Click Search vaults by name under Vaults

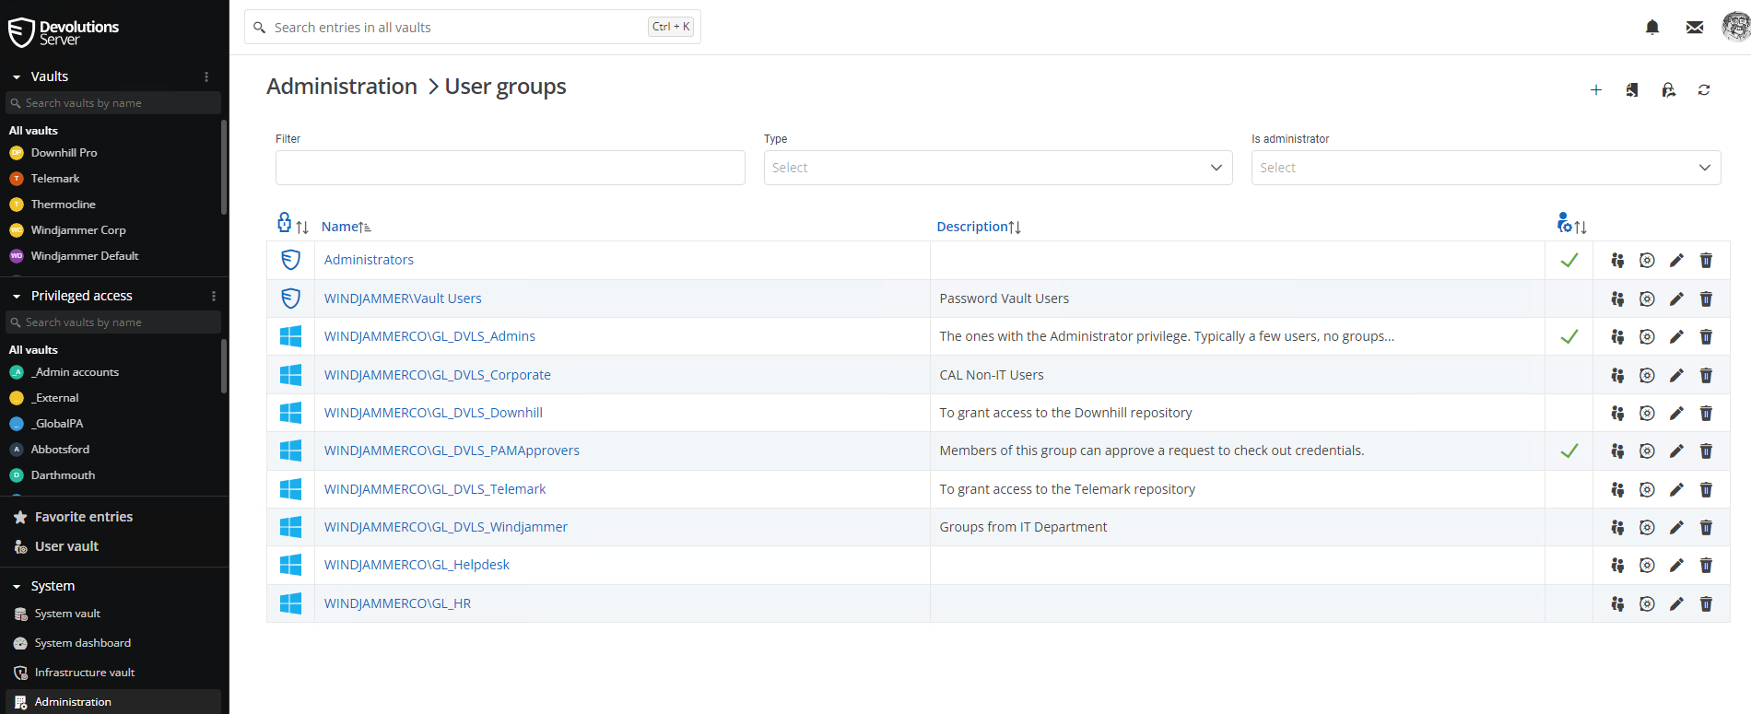(x=113, y=103)
